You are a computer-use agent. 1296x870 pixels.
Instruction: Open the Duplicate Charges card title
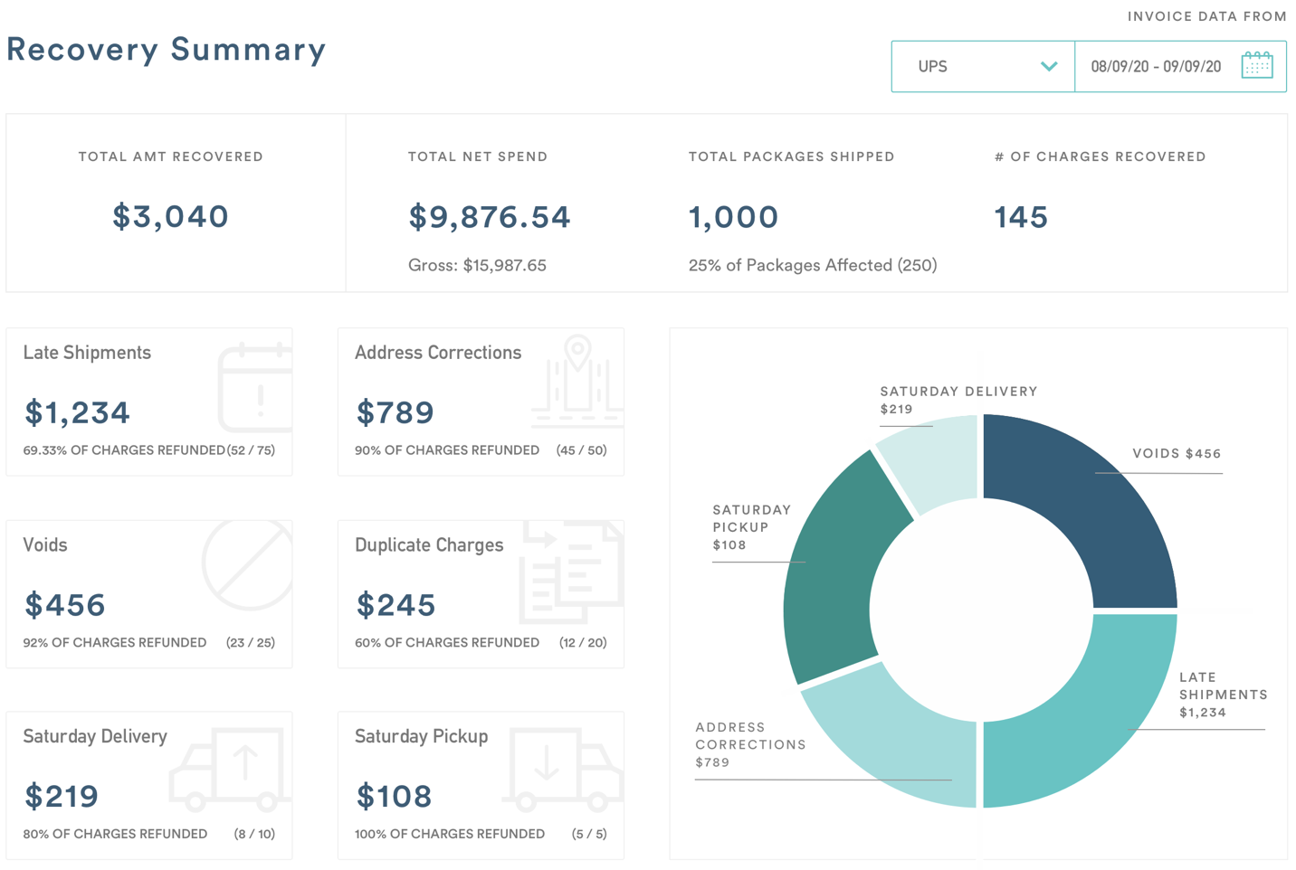click(x=429, y=545)
